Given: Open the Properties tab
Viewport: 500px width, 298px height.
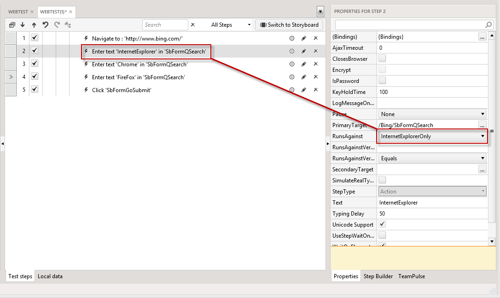Looking at the screenshot, I should pos(346,276).
